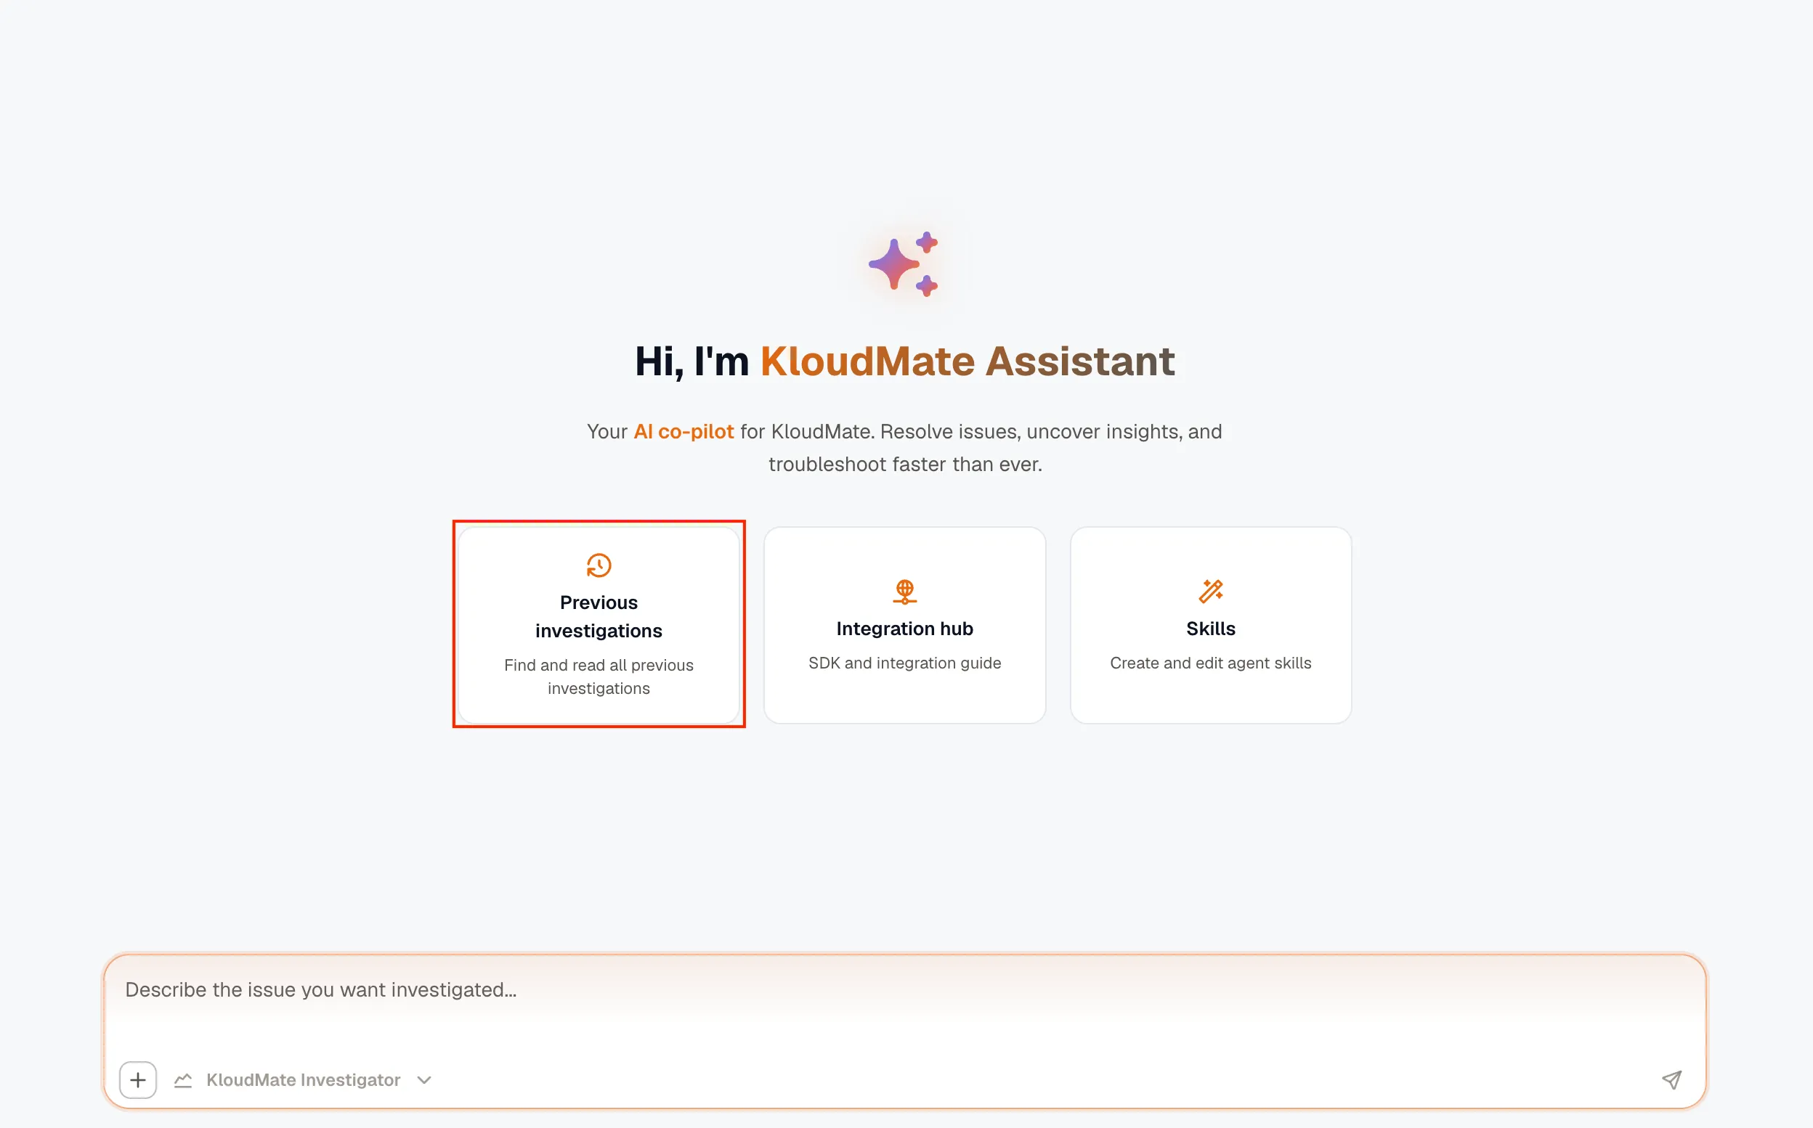Viewport: 1813px width, 1128px height.
Task: Click the globe icon on Integration hub
Action: pos(904,592)
